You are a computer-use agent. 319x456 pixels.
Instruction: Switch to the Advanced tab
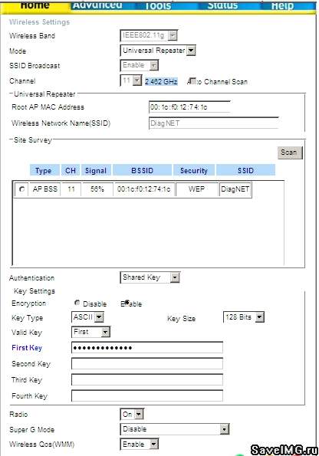(x=97, y=5)
